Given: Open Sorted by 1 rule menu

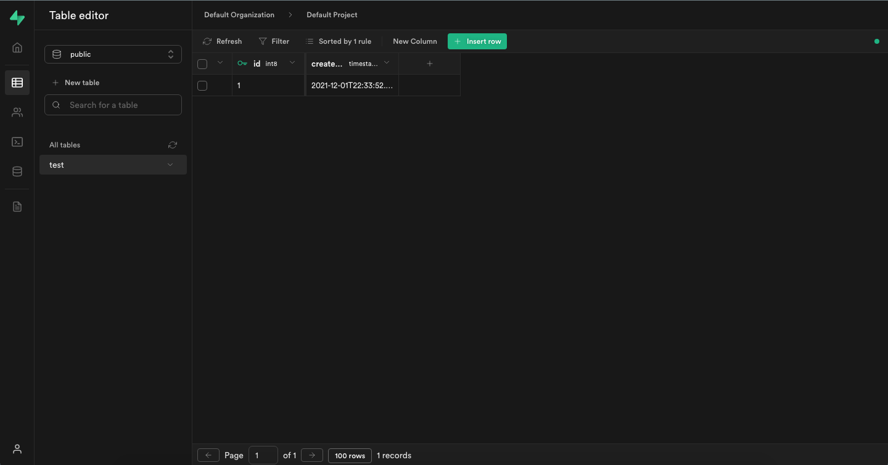Looking at the screenshot, I should tap(339, 41).
